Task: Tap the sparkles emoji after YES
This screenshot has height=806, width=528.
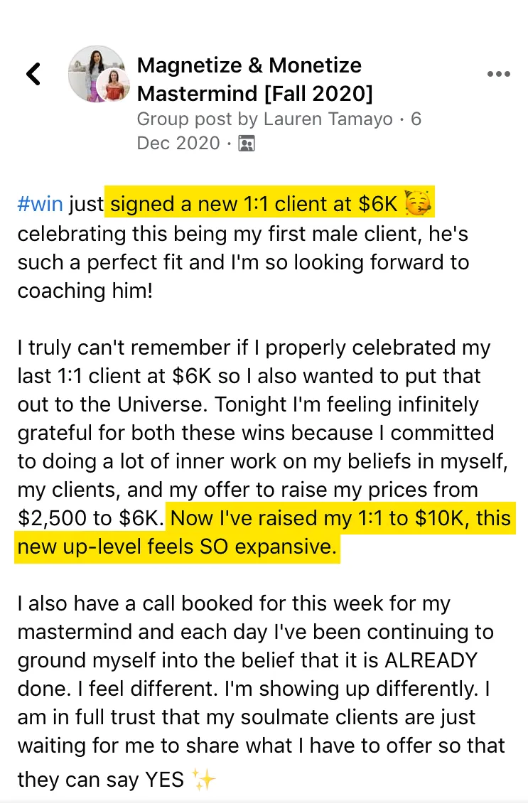Action: [x=203, y=779]
